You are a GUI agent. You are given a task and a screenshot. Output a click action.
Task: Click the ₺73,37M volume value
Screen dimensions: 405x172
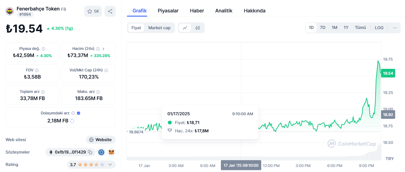[78, 55]
